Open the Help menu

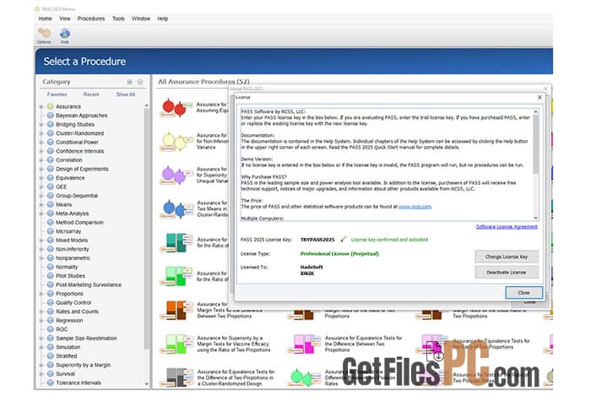click(162, 19)
